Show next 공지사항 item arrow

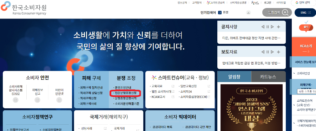pos(272,27)
